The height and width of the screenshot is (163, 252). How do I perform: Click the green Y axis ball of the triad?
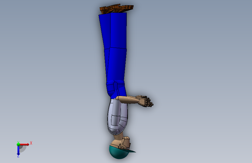point(18,144)
